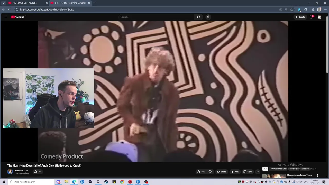Screen dimensions: 329x185
Task: Open the Windows Start menu
Action: 4,182
